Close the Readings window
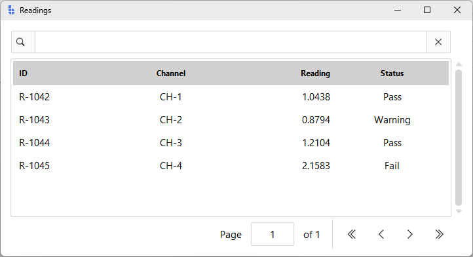Viewport: 473px width, 257px height. (457, 10)
